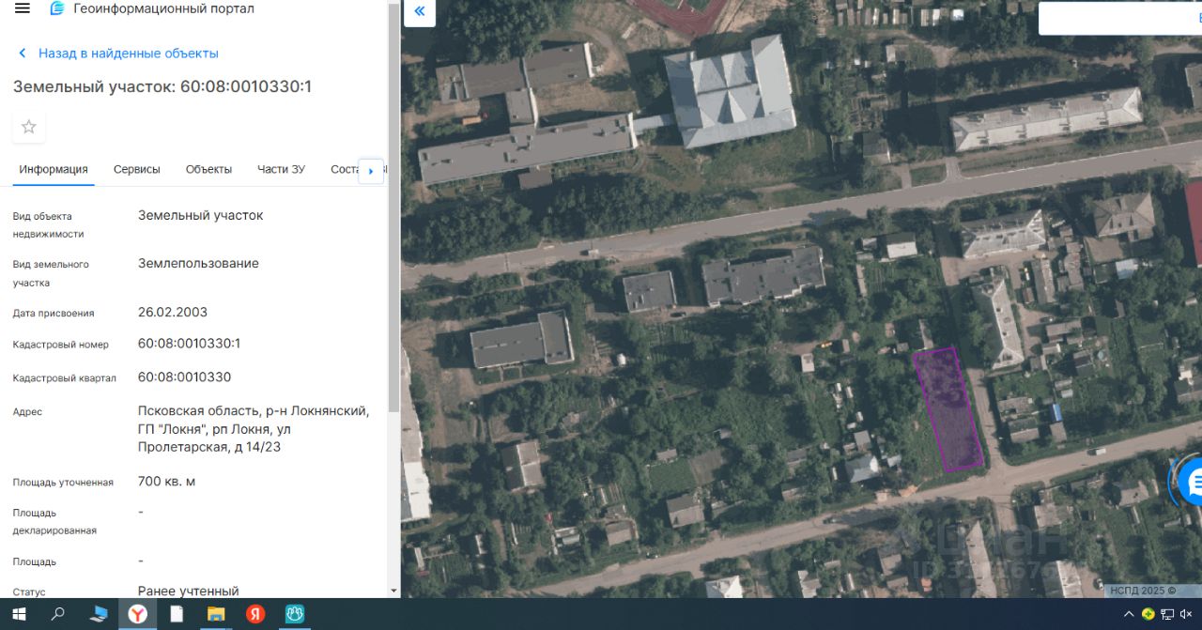Click the value Земельный участок under the tabs
The height and width of the screenshot is (630, 1202).
[x=201, y=215]
